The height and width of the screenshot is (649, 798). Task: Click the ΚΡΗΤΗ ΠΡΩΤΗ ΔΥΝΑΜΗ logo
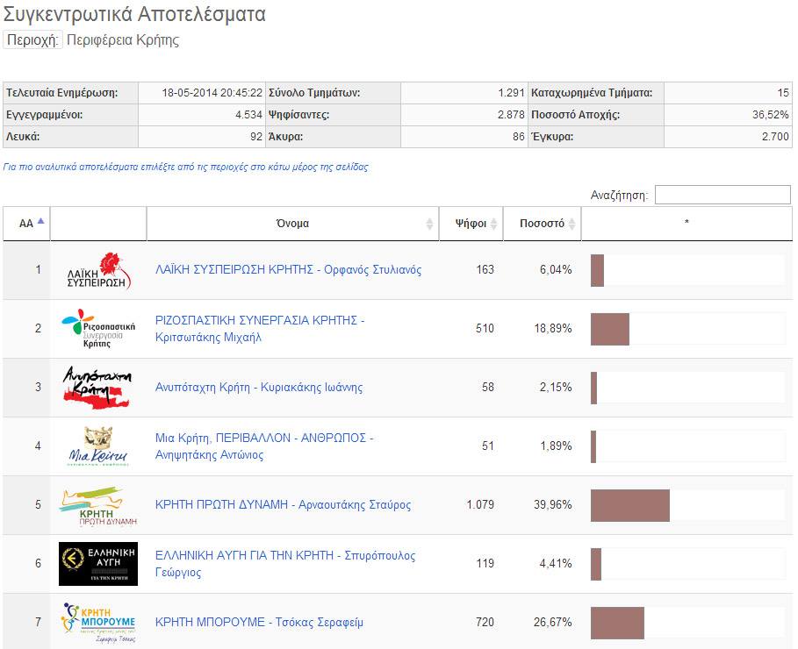tap(98, 506)
